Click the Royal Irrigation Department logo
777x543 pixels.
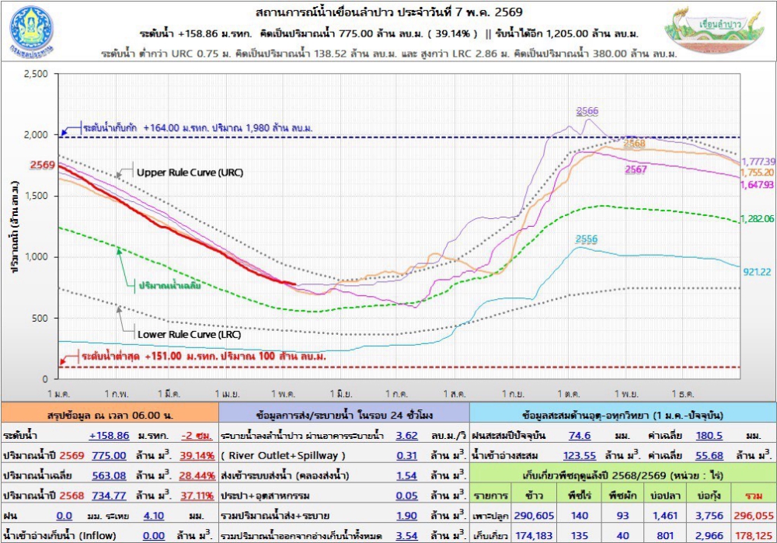click(x=31, y=31)
